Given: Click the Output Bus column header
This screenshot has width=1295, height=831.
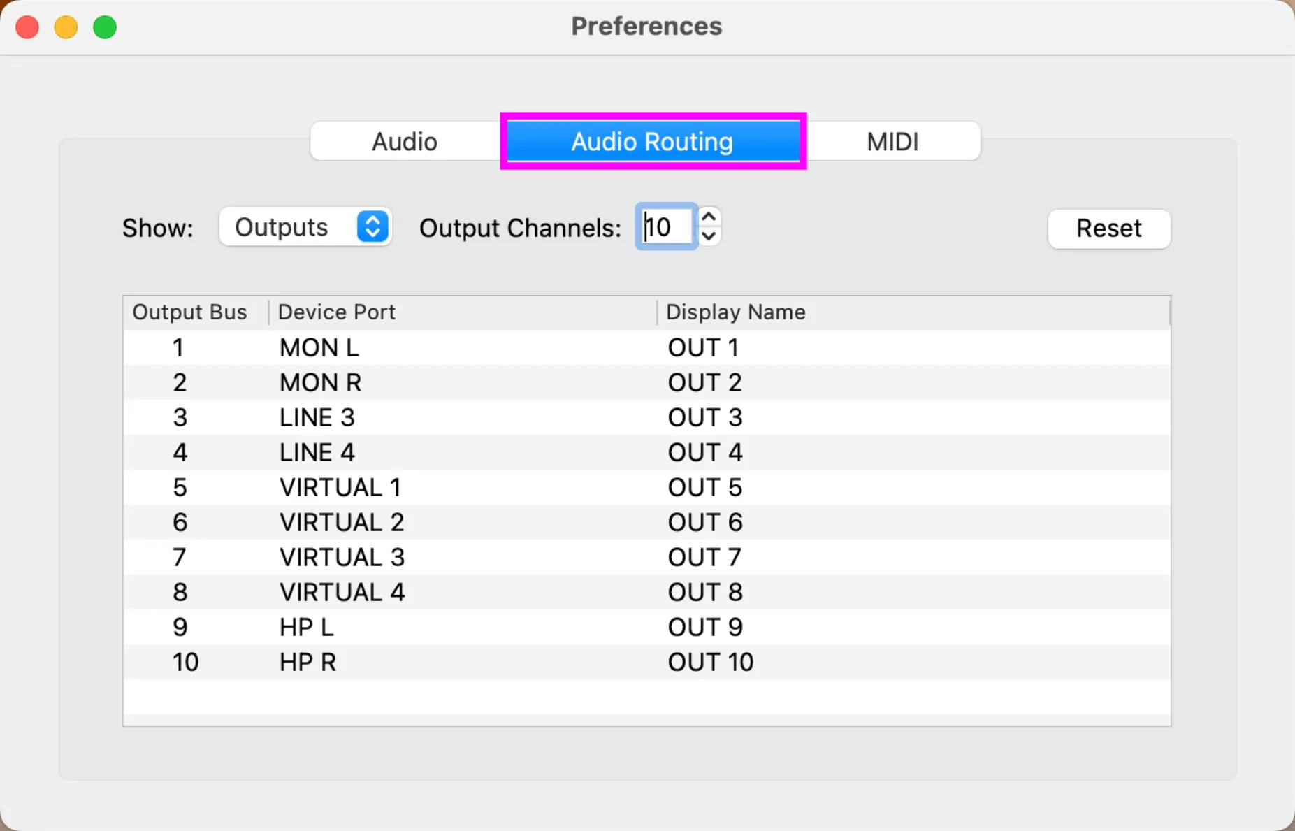Looking at the screenshot, I should tap(189, 312).
